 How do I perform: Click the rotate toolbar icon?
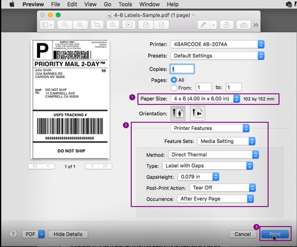coord(226,25)
